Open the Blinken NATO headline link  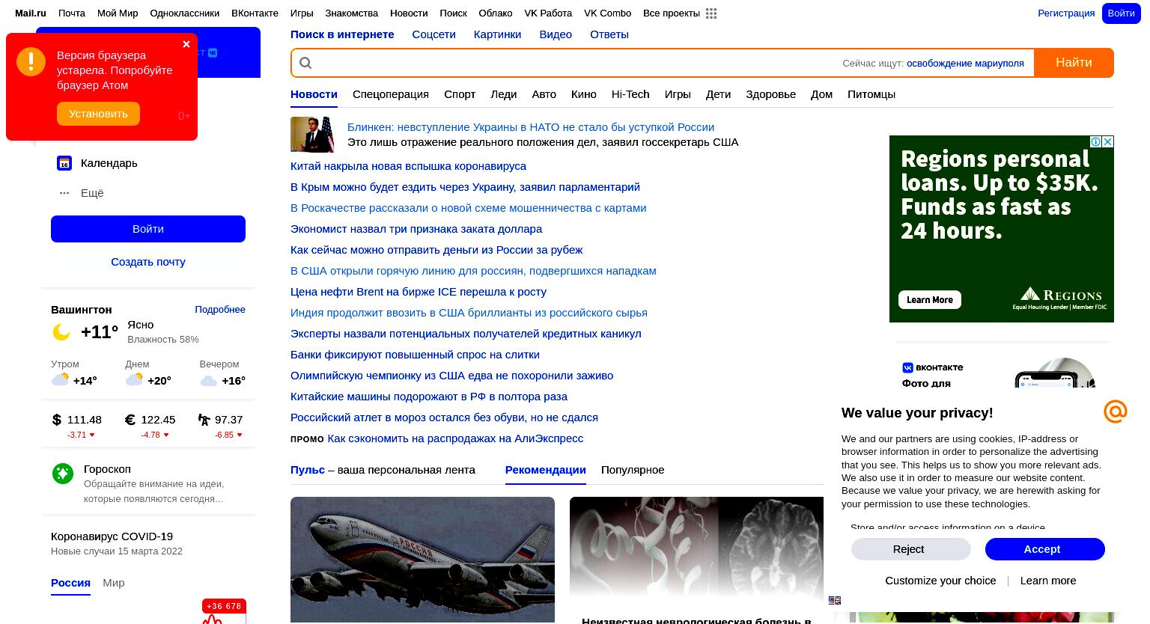pos(531,127)
